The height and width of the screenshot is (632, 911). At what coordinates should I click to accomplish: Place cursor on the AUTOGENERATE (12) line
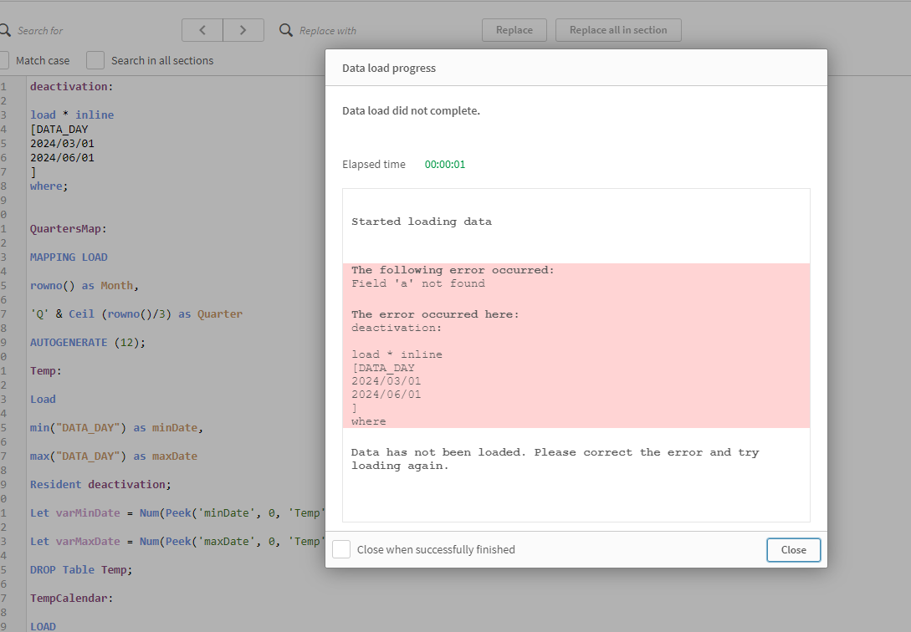point(85,342)
